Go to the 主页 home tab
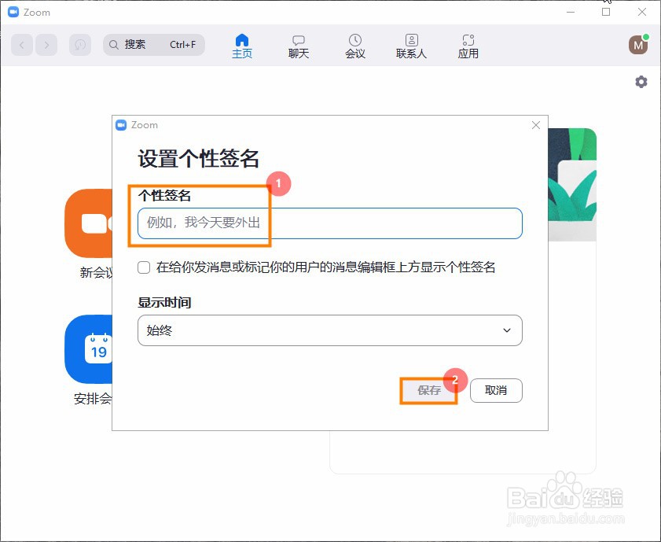This screenshot has height=542, width=661. click(242, 46)
